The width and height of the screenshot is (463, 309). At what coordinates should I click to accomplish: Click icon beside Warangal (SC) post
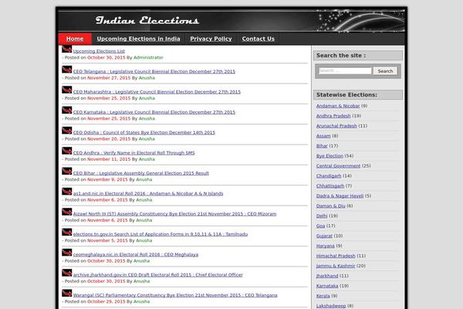[x=66, y=293]
